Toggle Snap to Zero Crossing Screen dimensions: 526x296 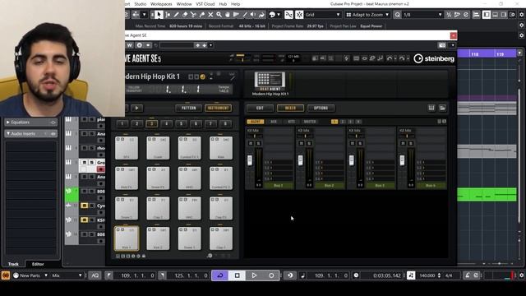[288, 15]
